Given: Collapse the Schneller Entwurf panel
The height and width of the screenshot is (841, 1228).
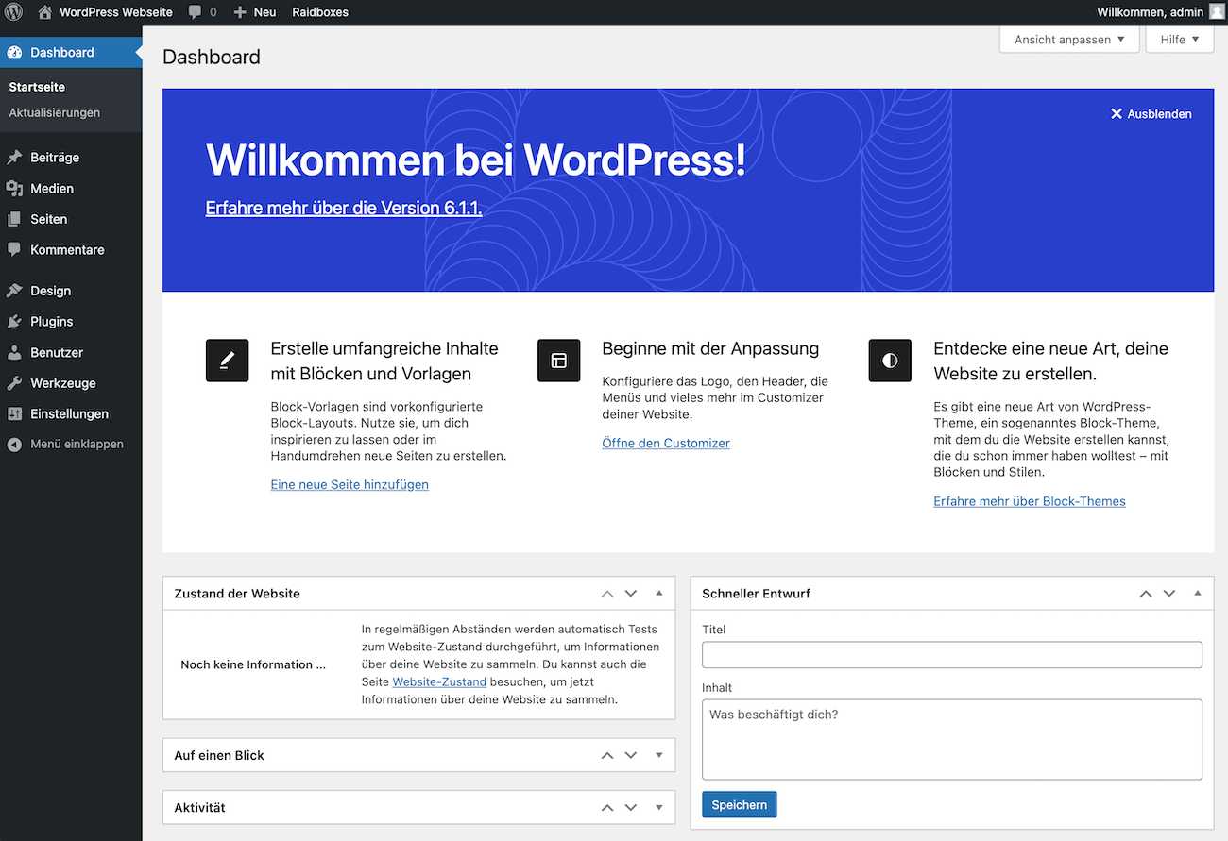Looking at the screenshot, I should pos(1198,594).
